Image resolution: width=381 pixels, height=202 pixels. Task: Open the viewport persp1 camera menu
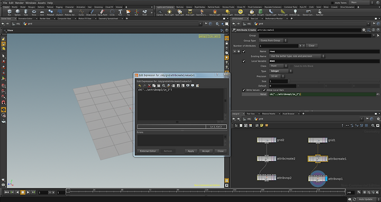coord(204,36)
